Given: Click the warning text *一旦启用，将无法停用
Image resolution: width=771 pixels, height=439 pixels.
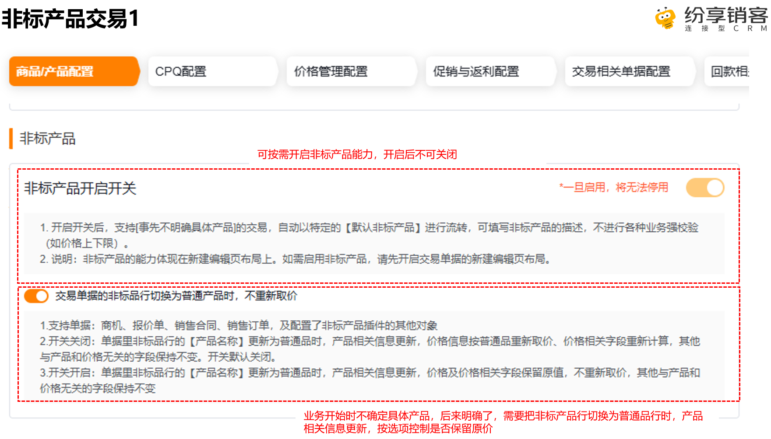Looking at the screenshot, I should point(613,188).
